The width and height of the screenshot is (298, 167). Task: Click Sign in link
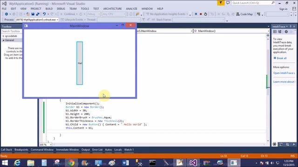click(283, 9)
